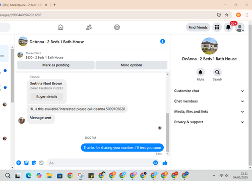Click DeAnna Noel Brown name

pos(46,83)
